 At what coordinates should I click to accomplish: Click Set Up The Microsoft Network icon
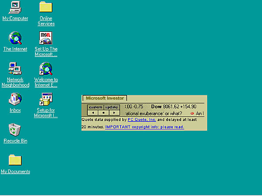pos(46,38)
